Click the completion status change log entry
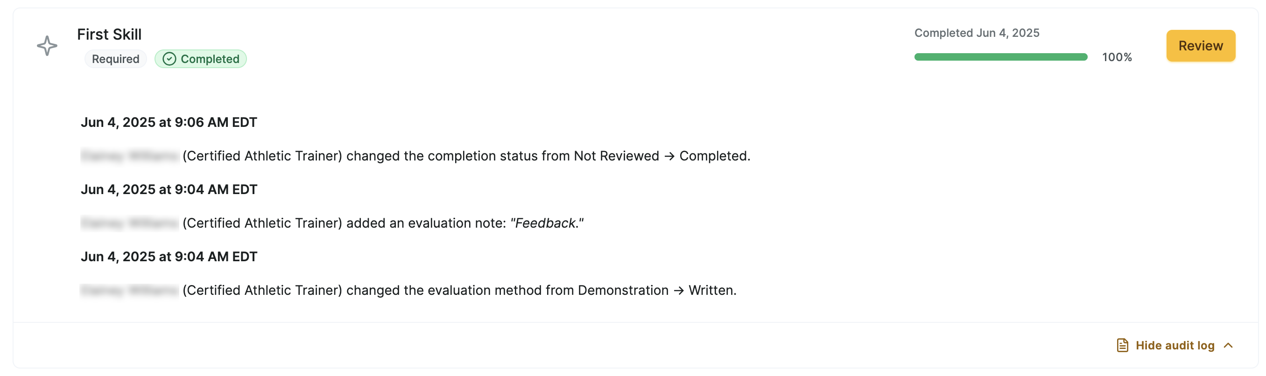The height and width of the screenshot is (376, 1266). tap(415, 156)
